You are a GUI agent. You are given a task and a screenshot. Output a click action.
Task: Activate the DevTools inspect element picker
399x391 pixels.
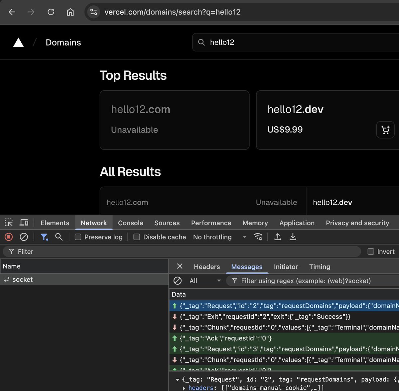tap(9, 223)
